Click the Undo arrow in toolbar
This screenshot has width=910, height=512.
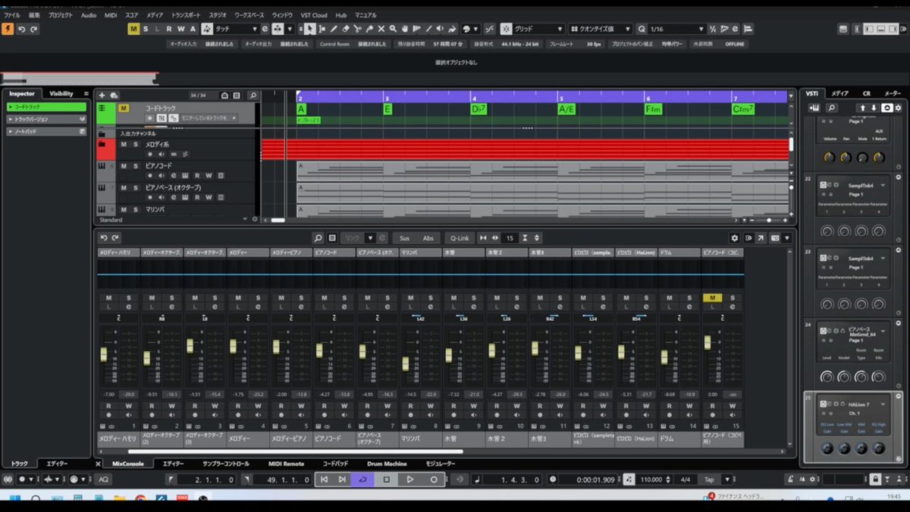click(x=21, y=29)
